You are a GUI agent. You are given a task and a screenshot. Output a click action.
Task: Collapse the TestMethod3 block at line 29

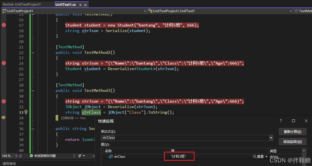(33, 90)
